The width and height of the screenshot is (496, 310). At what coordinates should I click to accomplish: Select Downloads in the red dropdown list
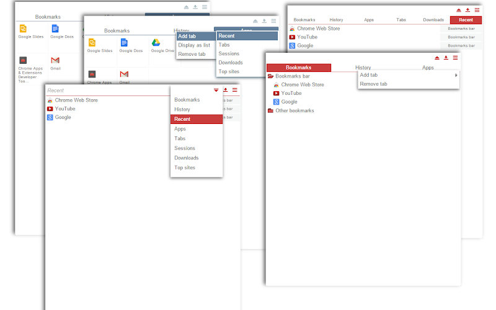click(197, 158)
